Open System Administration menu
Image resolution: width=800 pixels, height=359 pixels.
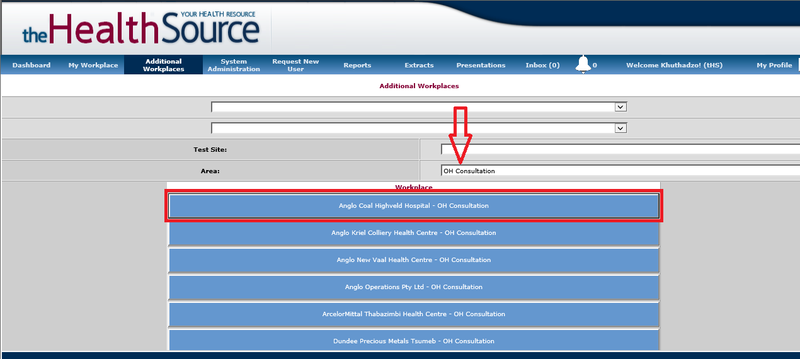(234, 65)
